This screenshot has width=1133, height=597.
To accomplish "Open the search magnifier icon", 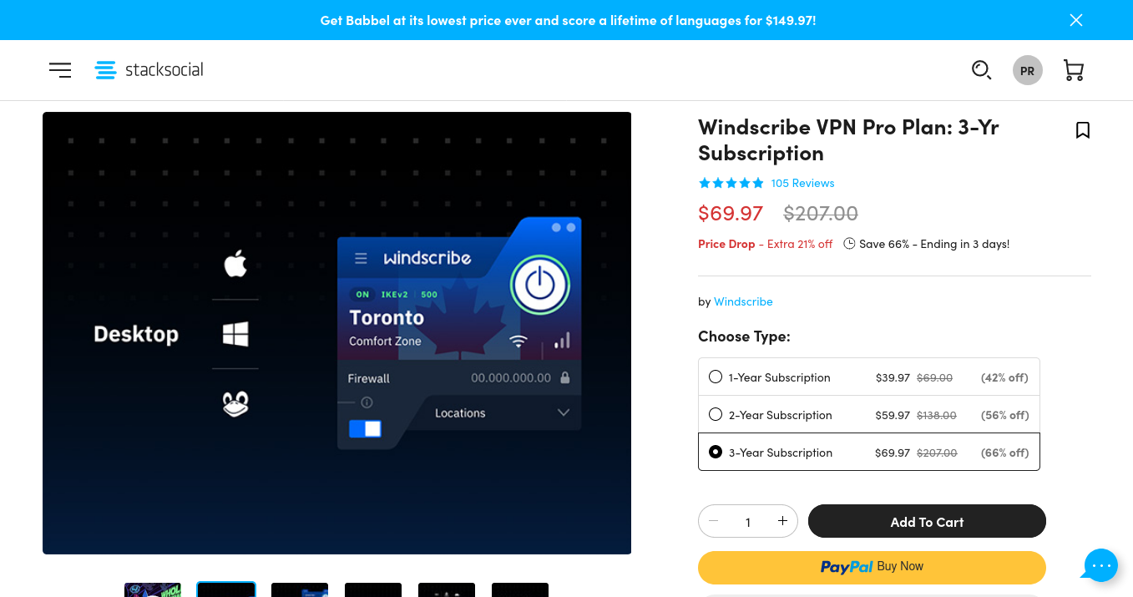I will (981, 70).
